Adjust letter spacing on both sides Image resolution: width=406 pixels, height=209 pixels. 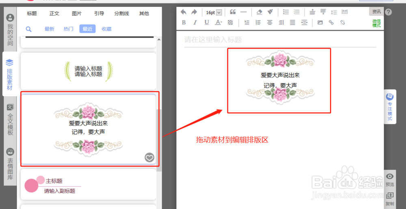(345, 12)
